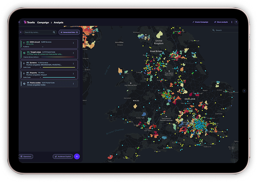
Task: Select Analysis breadcrumb item
Action: pos(58,22)
